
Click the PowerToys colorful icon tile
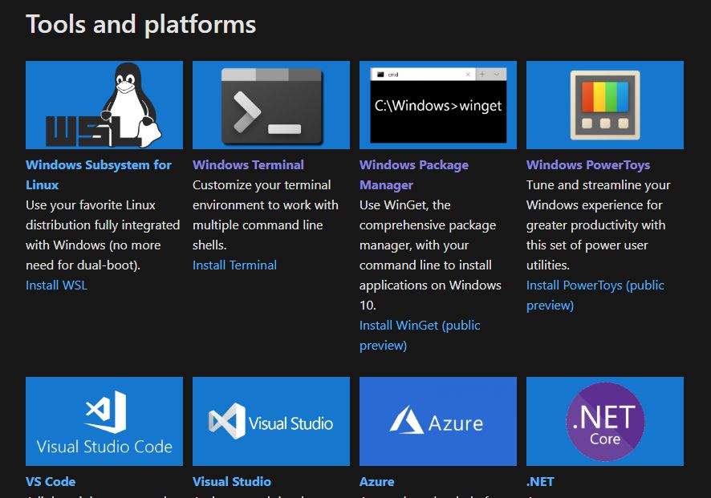pyautogui.click(x=605, y=105)
